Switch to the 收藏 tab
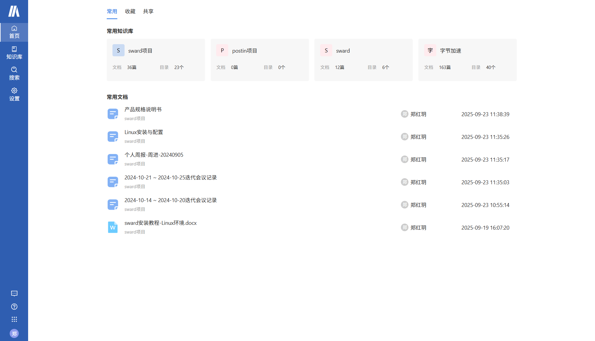 [x=130, y=11]
